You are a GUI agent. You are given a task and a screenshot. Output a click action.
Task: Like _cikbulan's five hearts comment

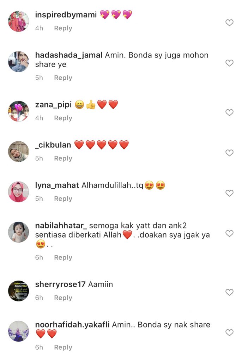[229, 153]
